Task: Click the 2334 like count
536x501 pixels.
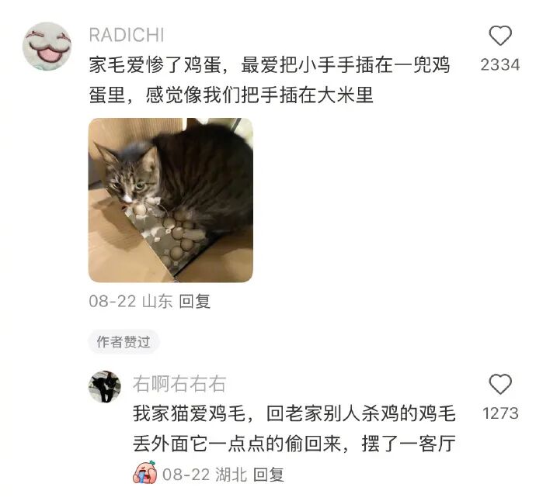Action: [x=500, y=65]
